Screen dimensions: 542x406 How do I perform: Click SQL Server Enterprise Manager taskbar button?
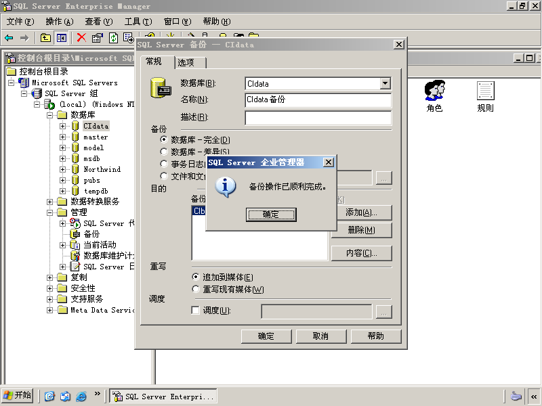coord(163,396)
